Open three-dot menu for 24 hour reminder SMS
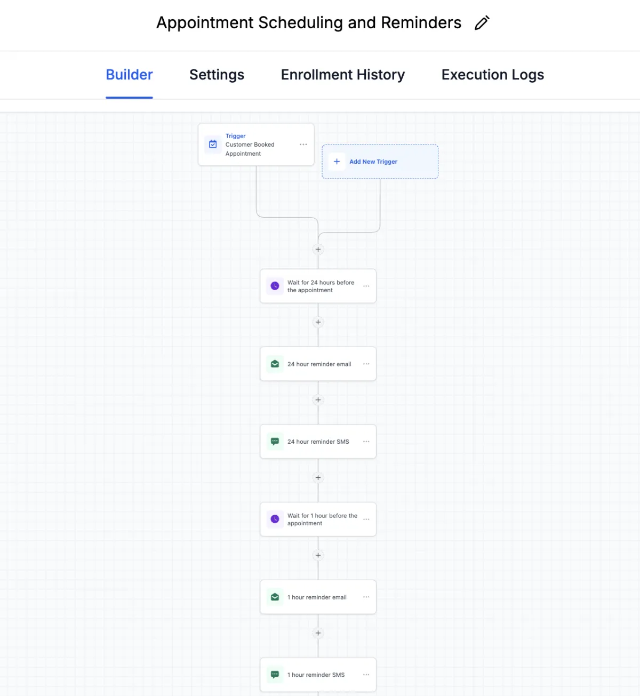Image resolution: width=640 pixels, height=696 pixels. coord(366,442)
